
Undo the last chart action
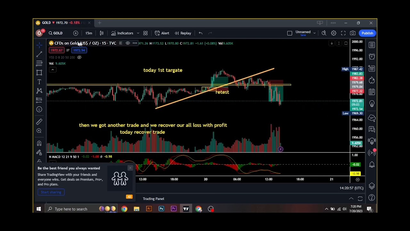point(201,33)
